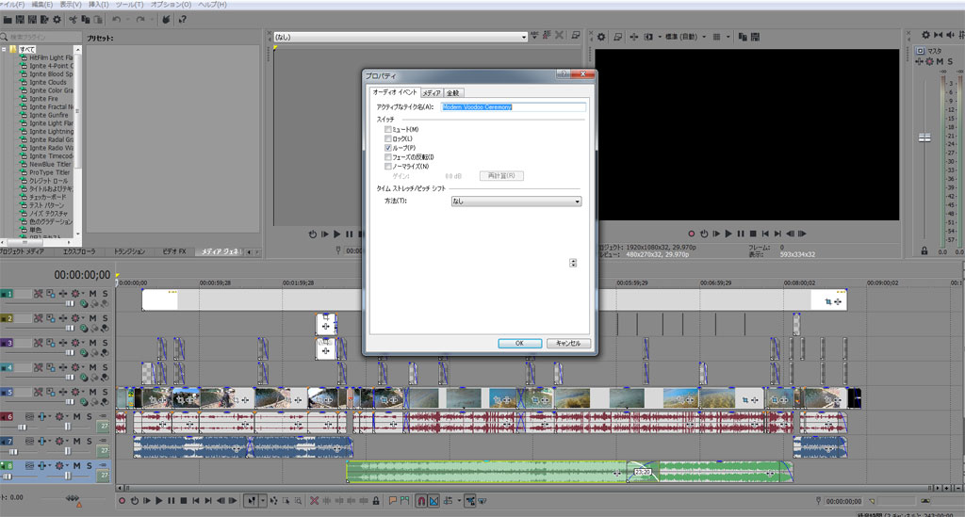Open the ツール(T) menu
965x517 pixels.
[x=128, y=5]
